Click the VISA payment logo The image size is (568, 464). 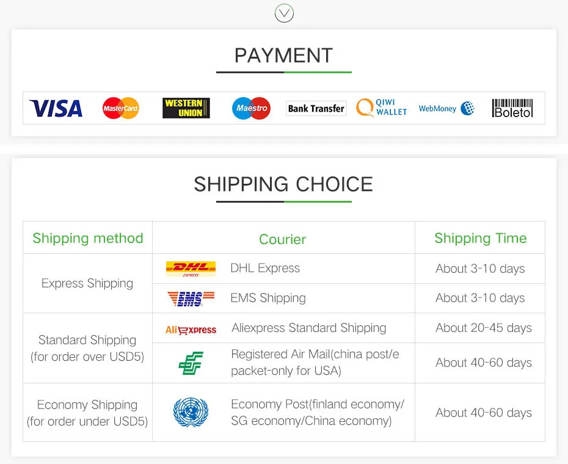click(56, 109)
